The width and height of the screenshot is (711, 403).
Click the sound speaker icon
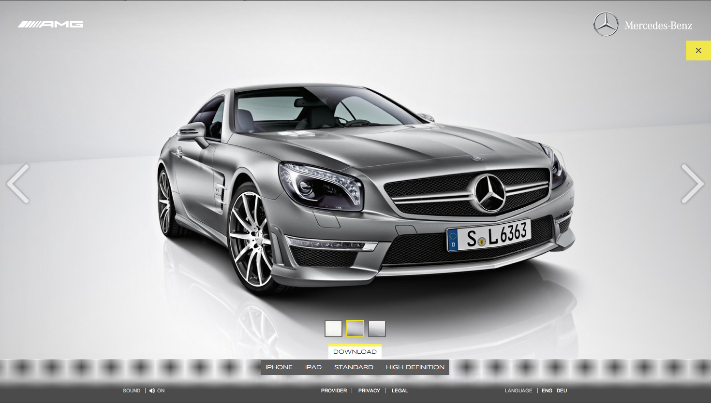pos(152,391)
